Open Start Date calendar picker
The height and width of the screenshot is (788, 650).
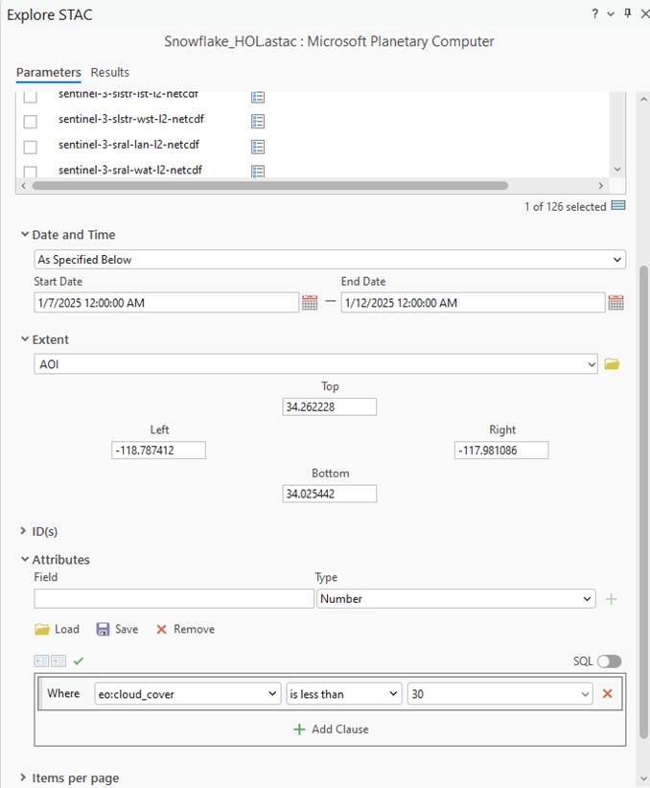pyautogui.click(x=310, y=303)
